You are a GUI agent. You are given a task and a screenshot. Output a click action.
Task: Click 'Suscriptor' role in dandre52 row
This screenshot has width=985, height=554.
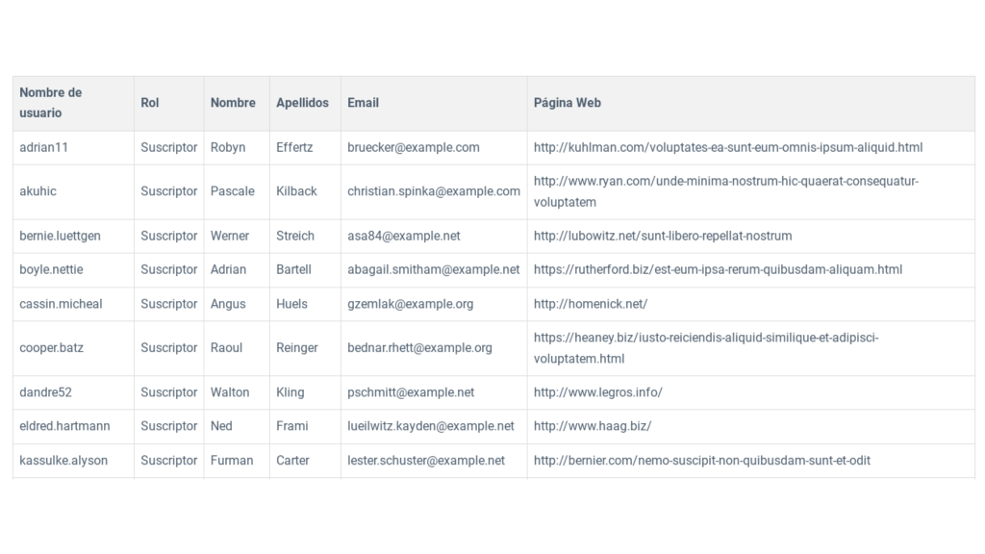tap(169, 392)
